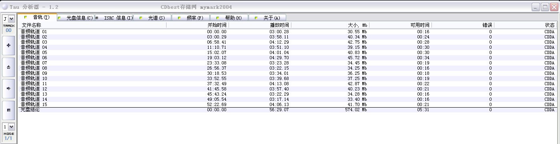Select row 音频轨道 14
The height and width of the screenshot is (144, 560).
[x=287, y=99]
